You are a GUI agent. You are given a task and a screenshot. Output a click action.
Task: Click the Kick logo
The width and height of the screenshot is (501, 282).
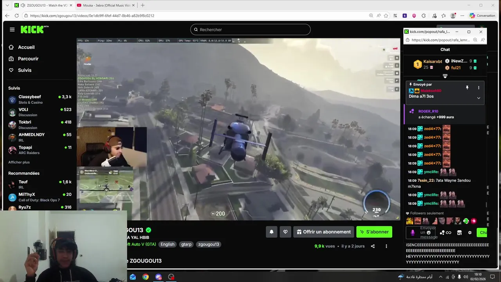(x=34, y=29)
